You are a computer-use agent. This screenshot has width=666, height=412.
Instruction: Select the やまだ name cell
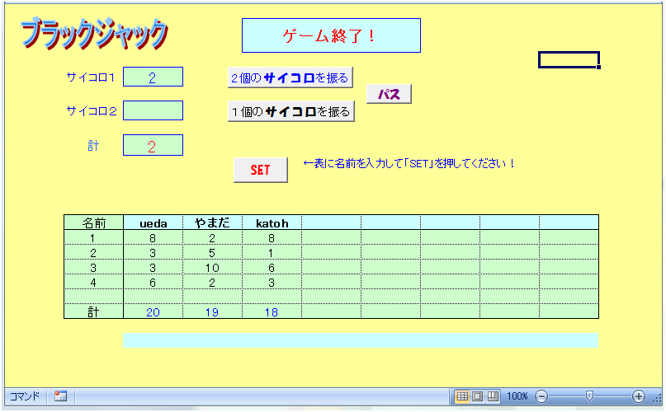click(212, 222)
